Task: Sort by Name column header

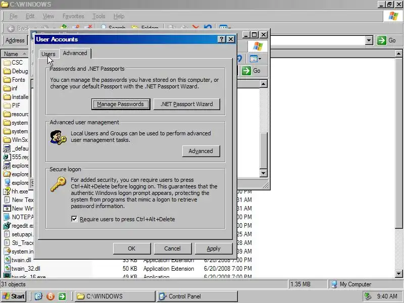Action: point(15,54)
